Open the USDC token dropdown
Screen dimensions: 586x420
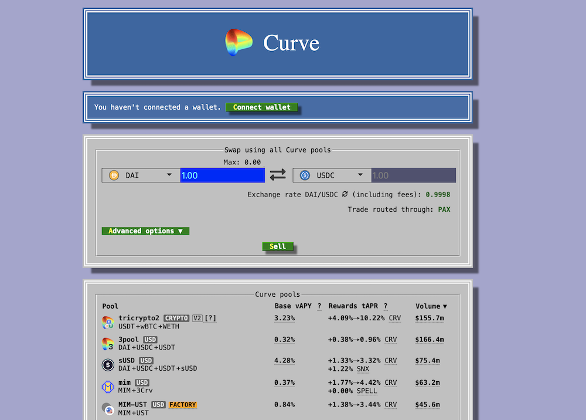click(332, 175)
